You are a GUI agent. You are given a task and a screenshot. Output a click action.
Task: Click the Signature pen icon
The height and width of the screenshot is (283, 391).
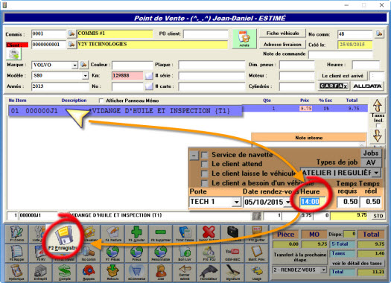232,273
